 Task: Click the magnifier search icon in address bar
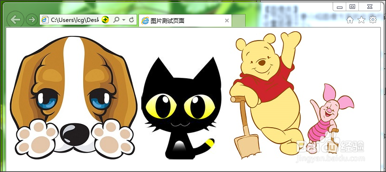(116, 20)
